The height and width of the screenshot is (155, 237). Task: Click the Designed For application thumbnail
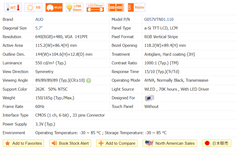(x=149, y=98)
